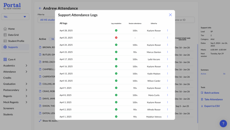Go to Data Grid in sidebar
Viewport: 230px width, 130px height.
(13, 35)
